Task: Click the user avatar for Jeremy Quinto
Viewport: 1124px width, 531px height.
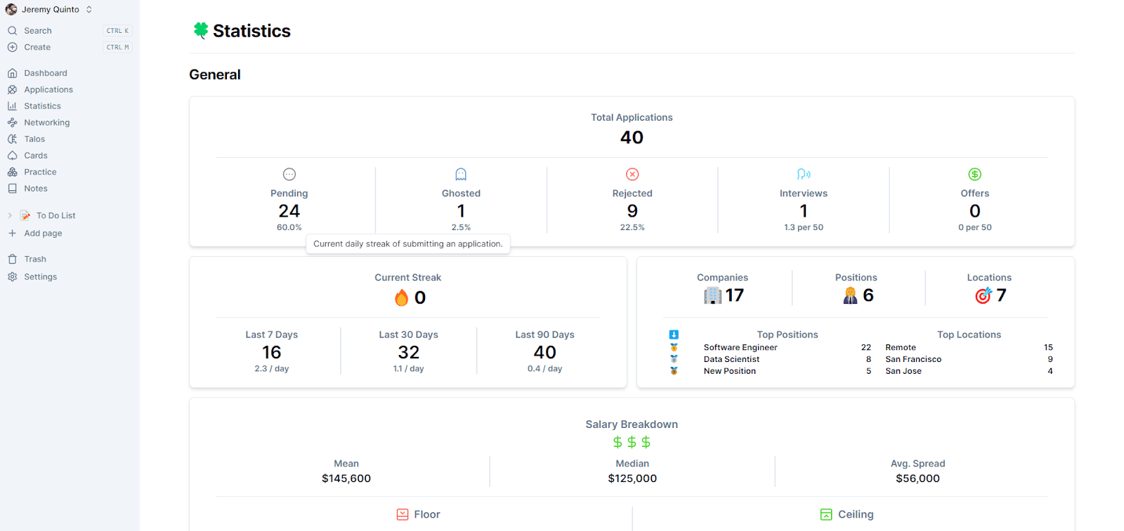Action: (11, 9)
